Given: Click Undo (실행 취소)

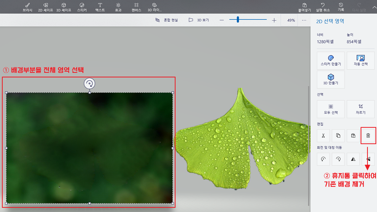Looking at the screenshot, I should [323, 7].
